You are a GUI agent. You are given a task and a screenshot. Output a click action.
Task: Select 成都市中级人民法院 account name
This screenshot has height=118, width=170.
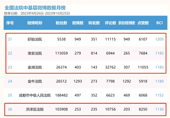[35, 95]
